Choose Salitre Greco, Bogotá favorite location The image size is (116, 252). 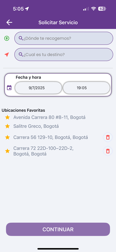coord(36,126)
